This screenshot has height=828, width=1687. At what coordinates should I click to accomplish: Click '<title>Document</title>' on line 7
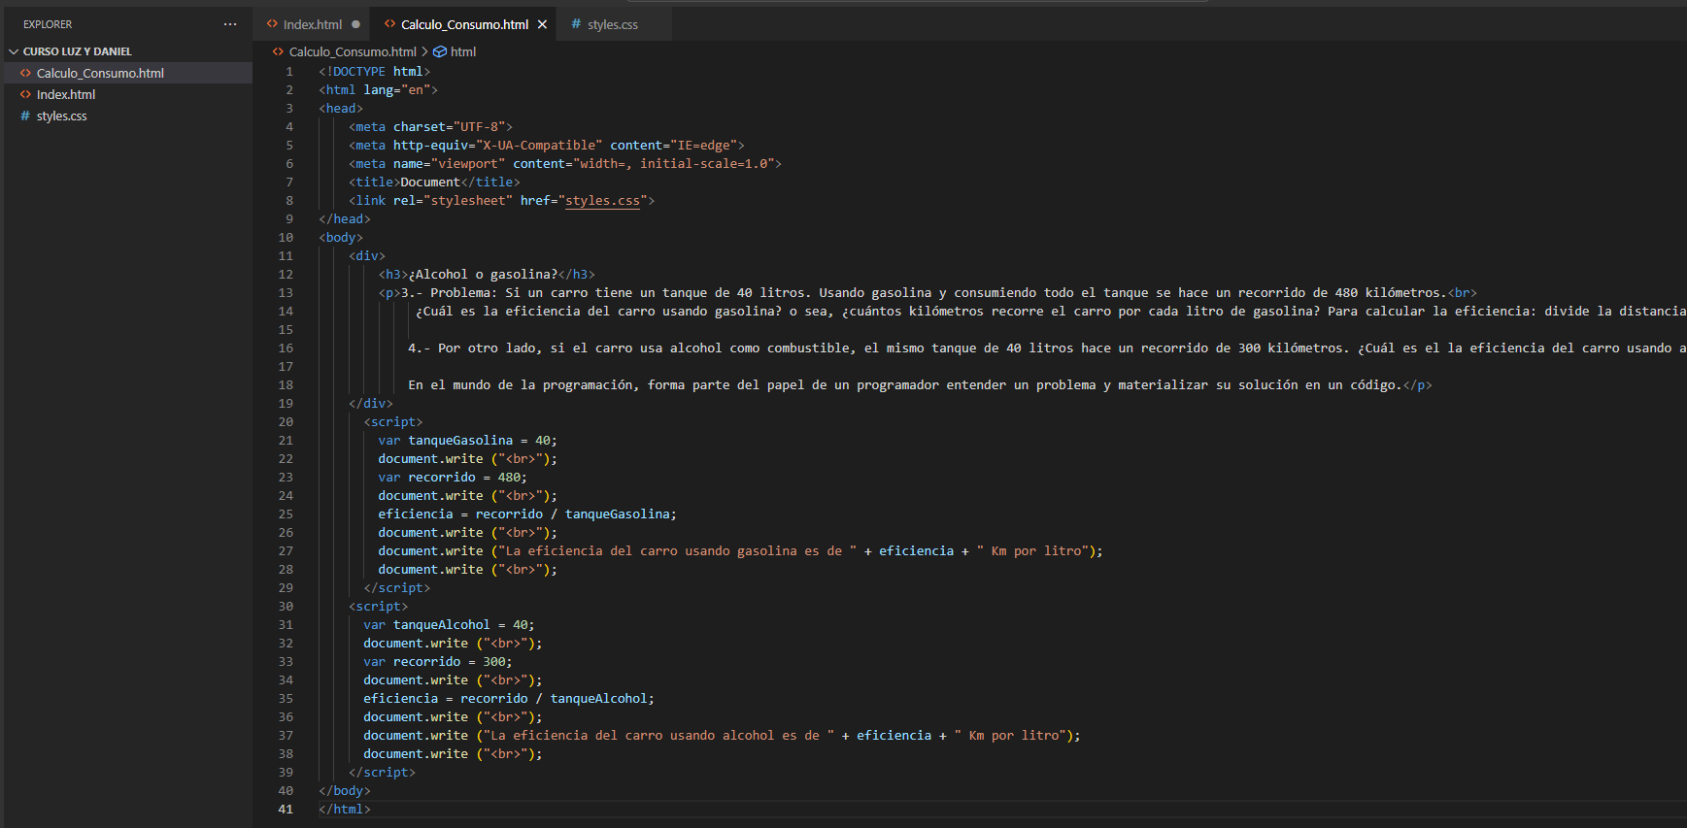coord(434,182)
